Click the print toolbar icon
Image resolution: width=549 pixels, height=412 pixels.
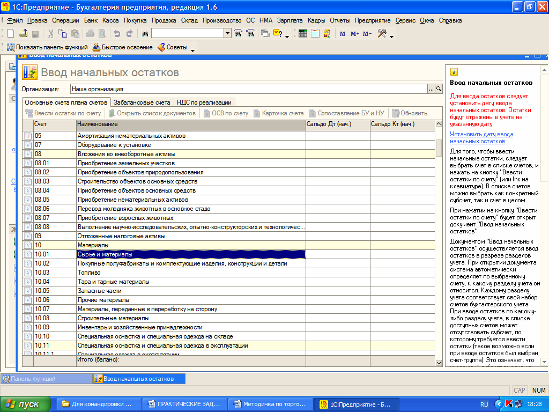(x=90, y=34)
